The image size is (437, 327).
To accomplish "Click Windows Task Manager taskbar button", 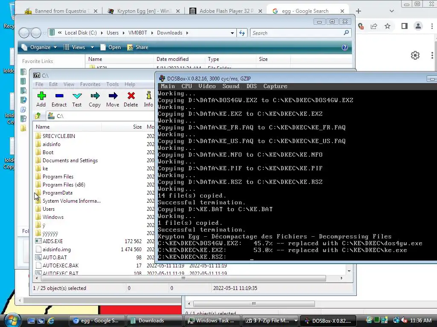I will [x=212, y=321].
